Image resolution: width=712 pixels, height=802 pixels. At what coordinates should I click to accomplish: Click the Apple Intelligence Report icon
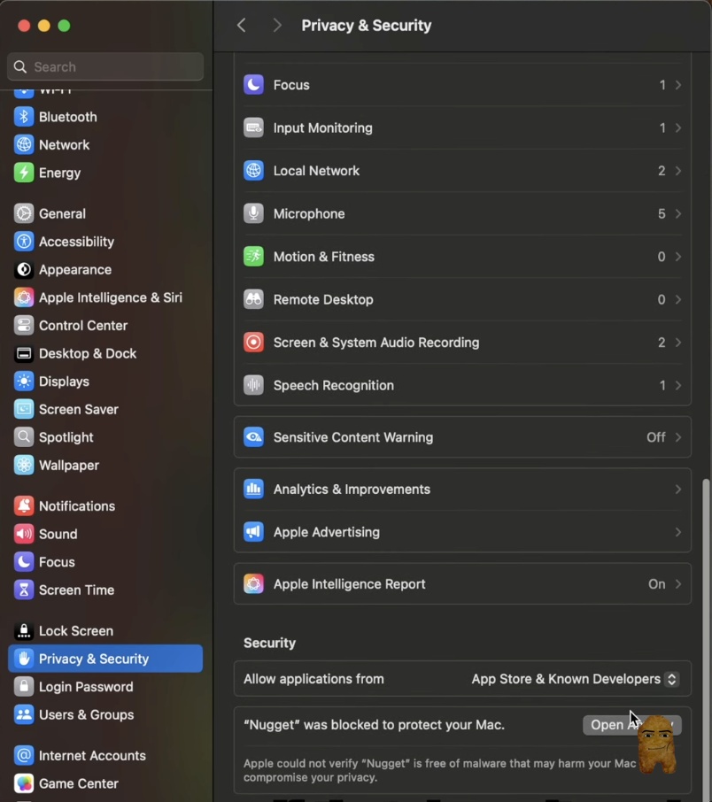[253, 584]
